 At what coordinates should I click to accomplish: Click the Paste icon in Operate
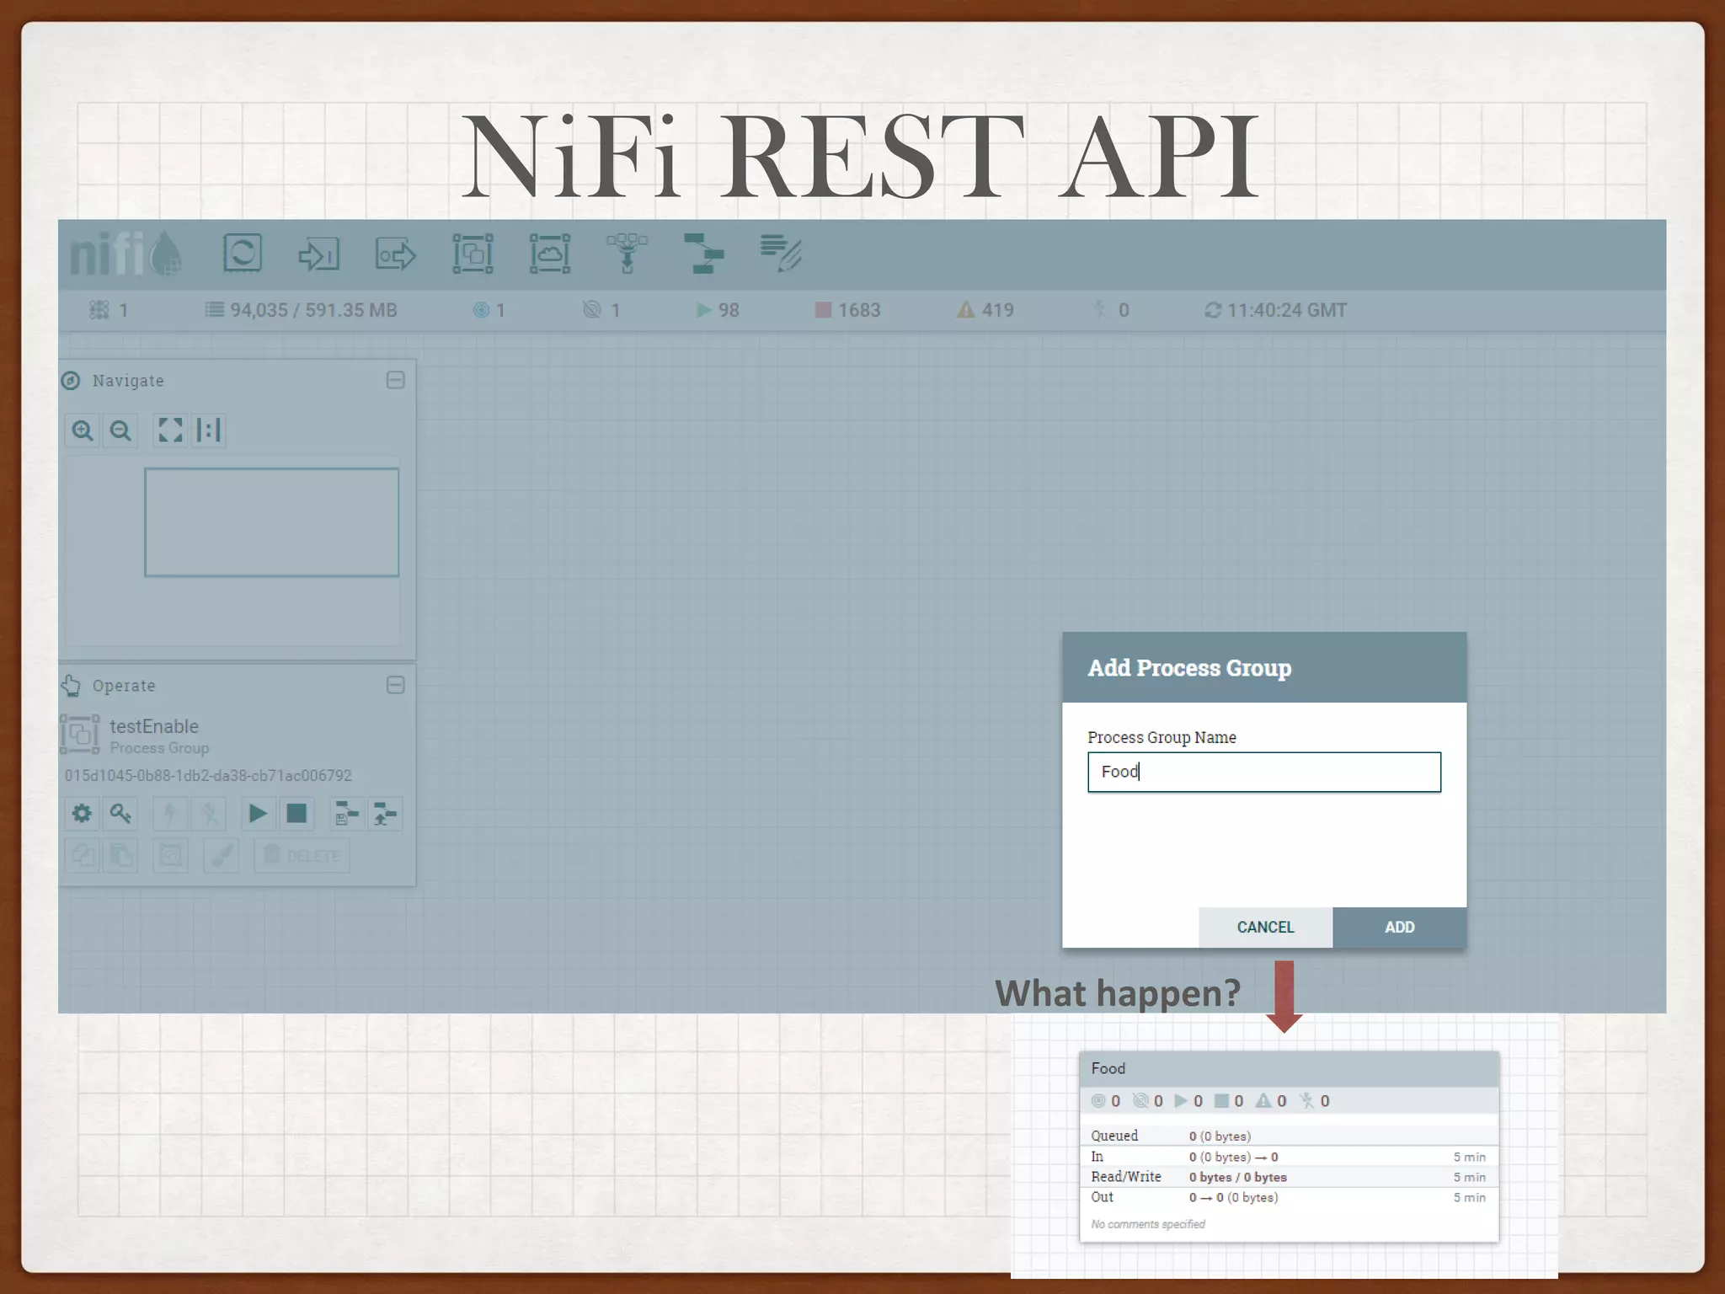tap(120, 856)
